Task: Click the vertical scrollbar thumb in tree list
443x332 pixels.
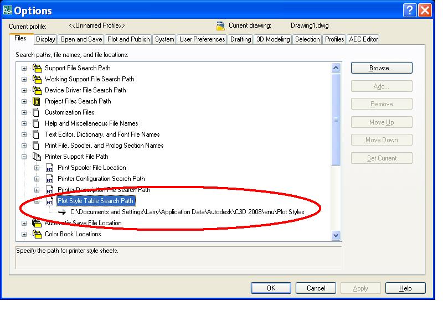Action: 336,120
